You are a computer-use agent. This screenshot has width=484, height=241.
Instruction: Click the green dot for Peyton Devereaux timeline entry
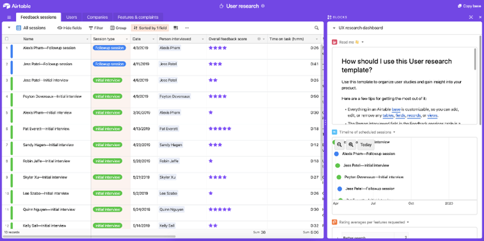(339, 177)
